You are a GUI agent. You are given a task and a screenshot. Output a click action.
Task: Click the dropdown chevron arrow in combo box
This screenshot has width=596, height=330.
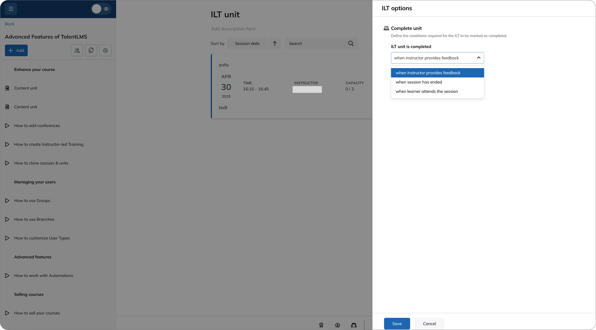coord(479,58)
